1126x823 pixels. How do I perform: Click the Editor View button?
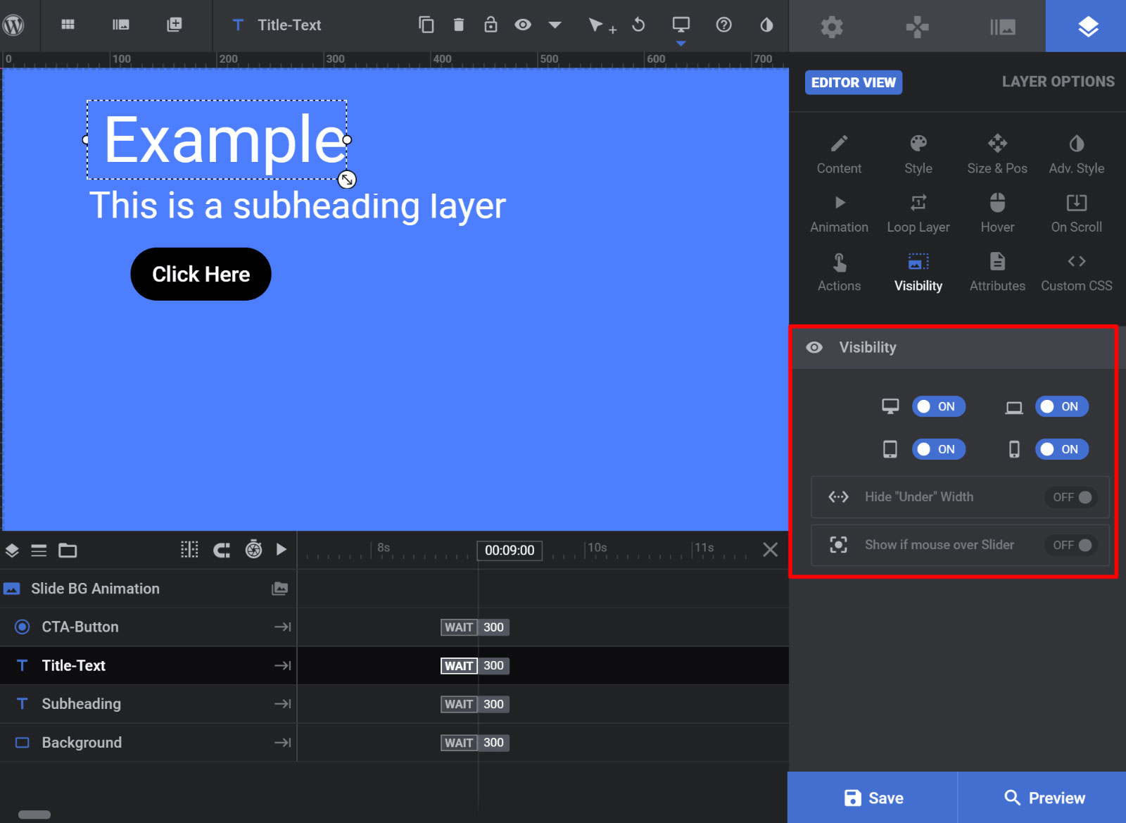[854, 82]
